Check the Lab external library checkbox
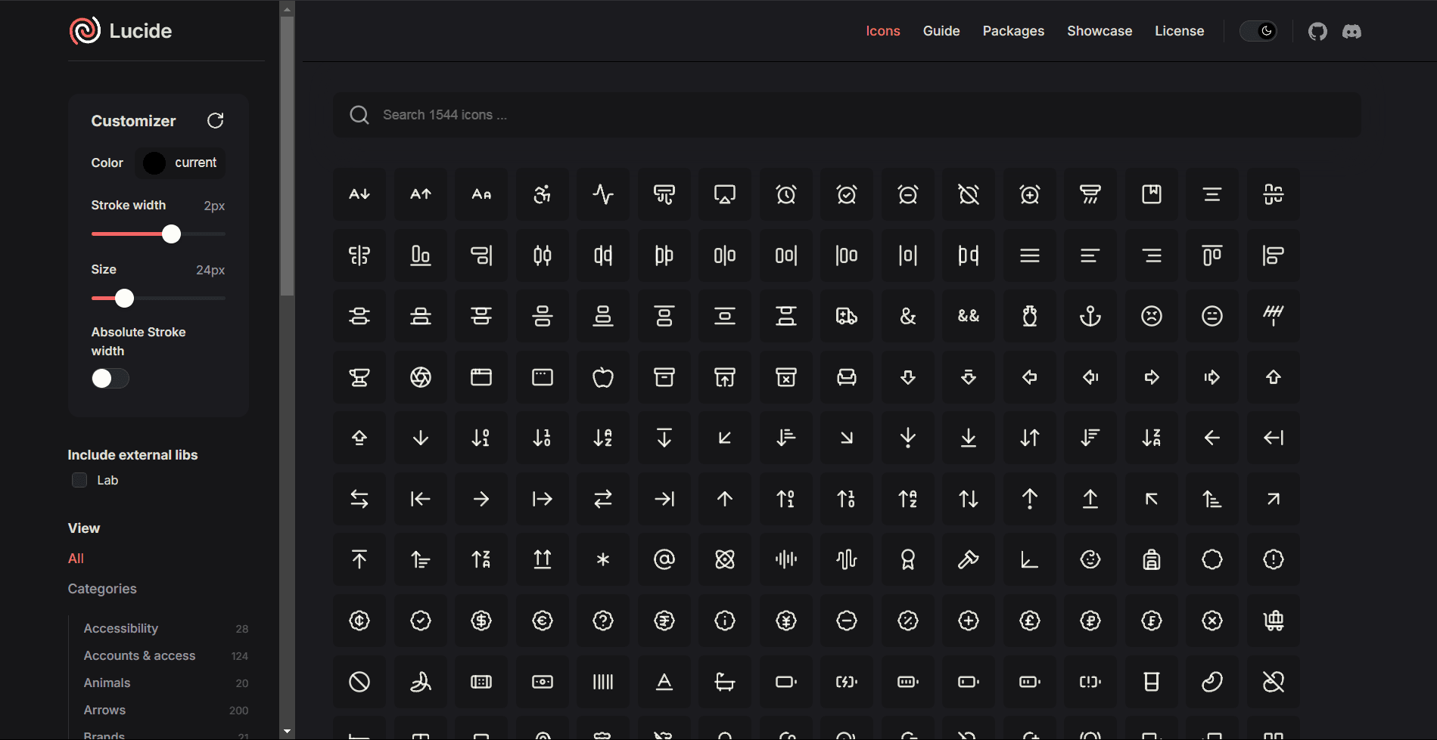1437x740 pixels. click(x=79, y=480)
